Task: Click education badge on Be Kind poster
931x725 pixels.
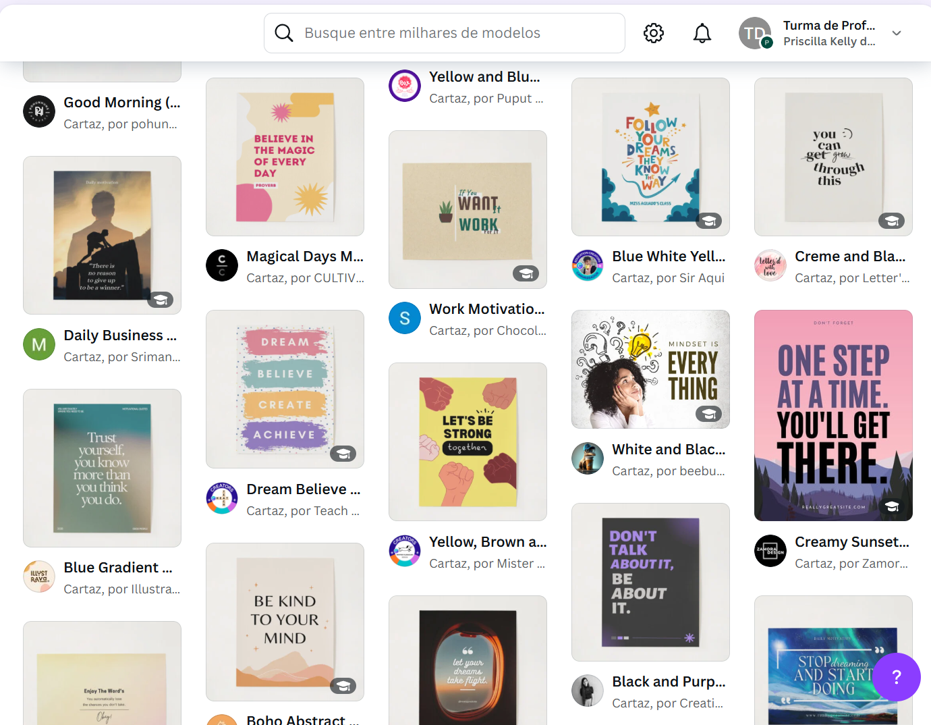Action: [343, 687]
